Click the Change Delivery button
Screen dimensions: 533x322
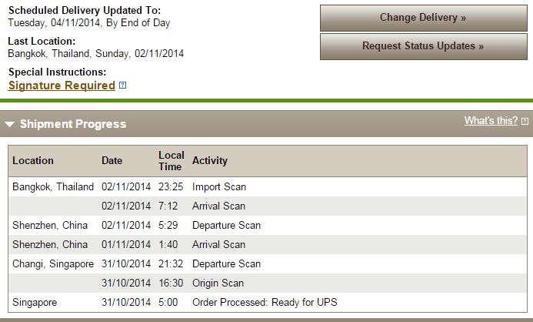coord(423,18)
